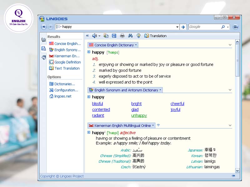250x187 pixels.
Task: Click the Lithuanian translation laimingas
Action: pos(212,167)
